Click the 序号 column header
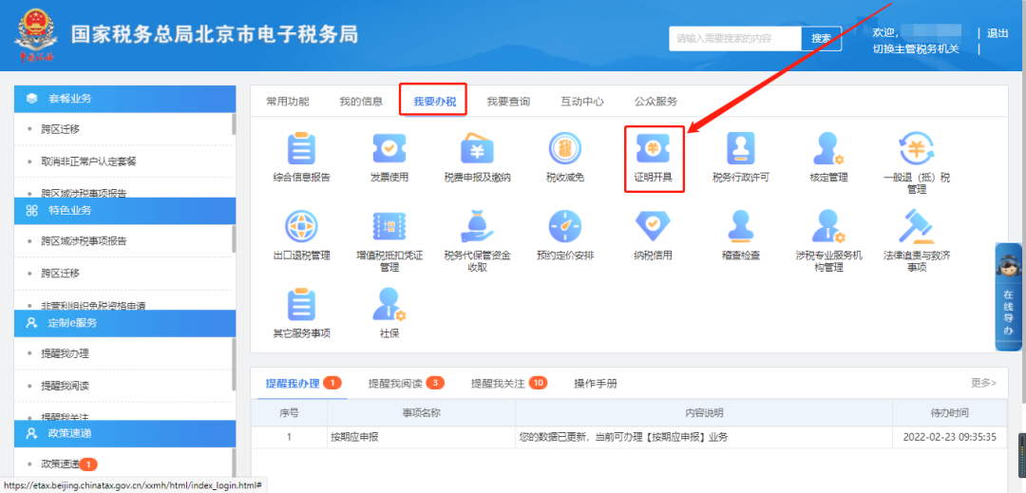This screenshot has height=493, width=1026. [289, 413]
